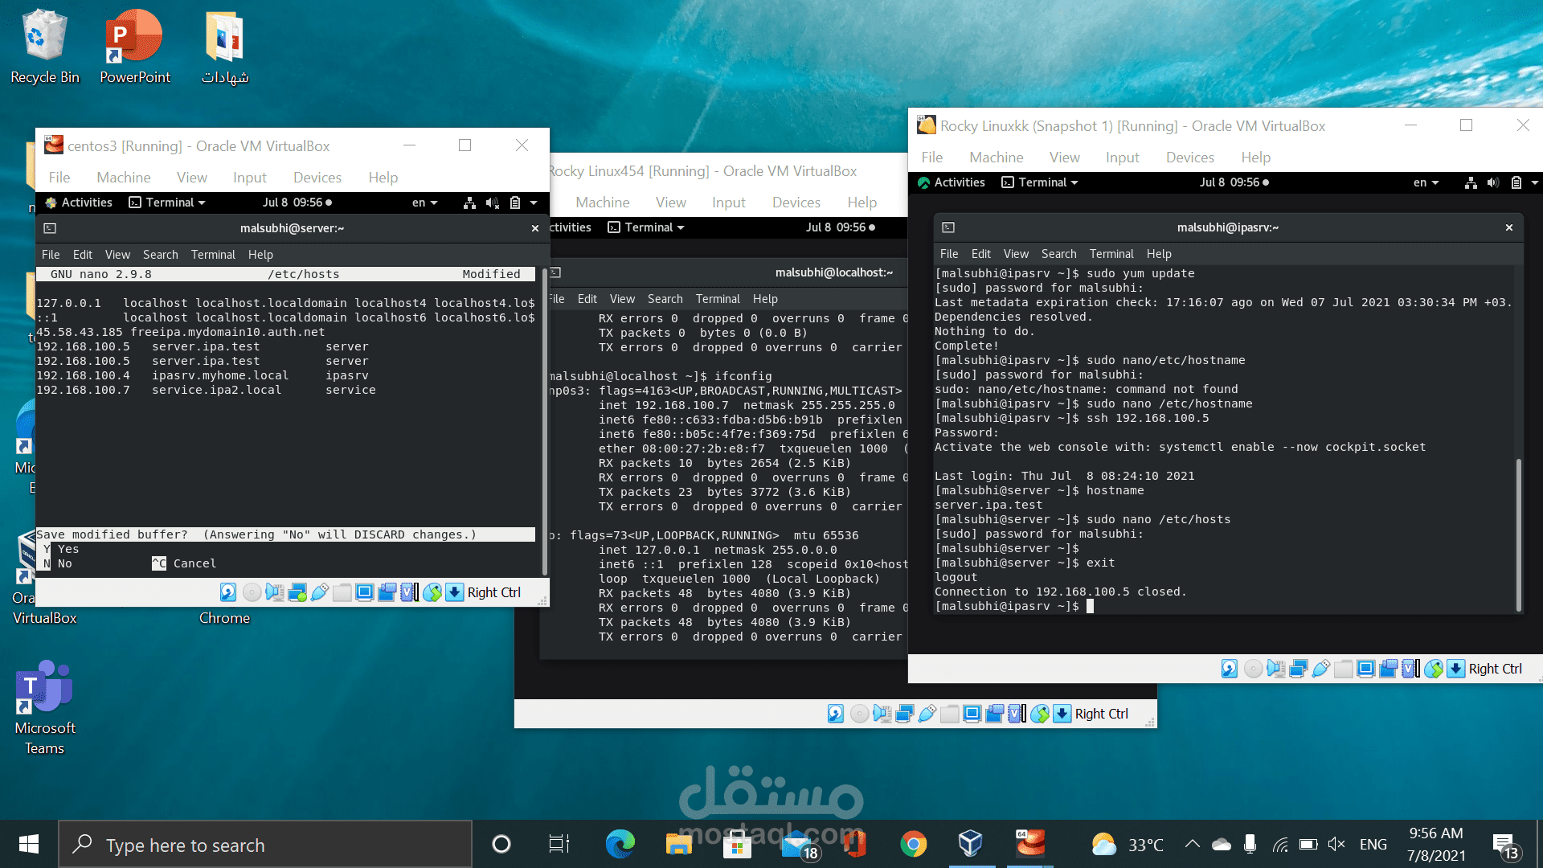Click the 33°C weather widget in taskbar
Image resolution: width=1543 pixels, height=868 pixels.
point(1128,845)
